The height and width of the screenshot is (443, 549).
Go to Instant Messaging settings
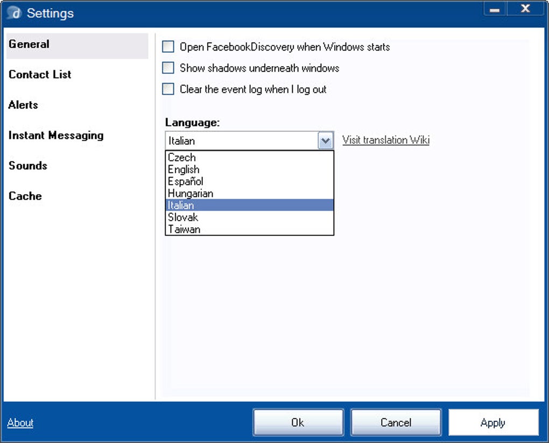[x=56, y=136]
